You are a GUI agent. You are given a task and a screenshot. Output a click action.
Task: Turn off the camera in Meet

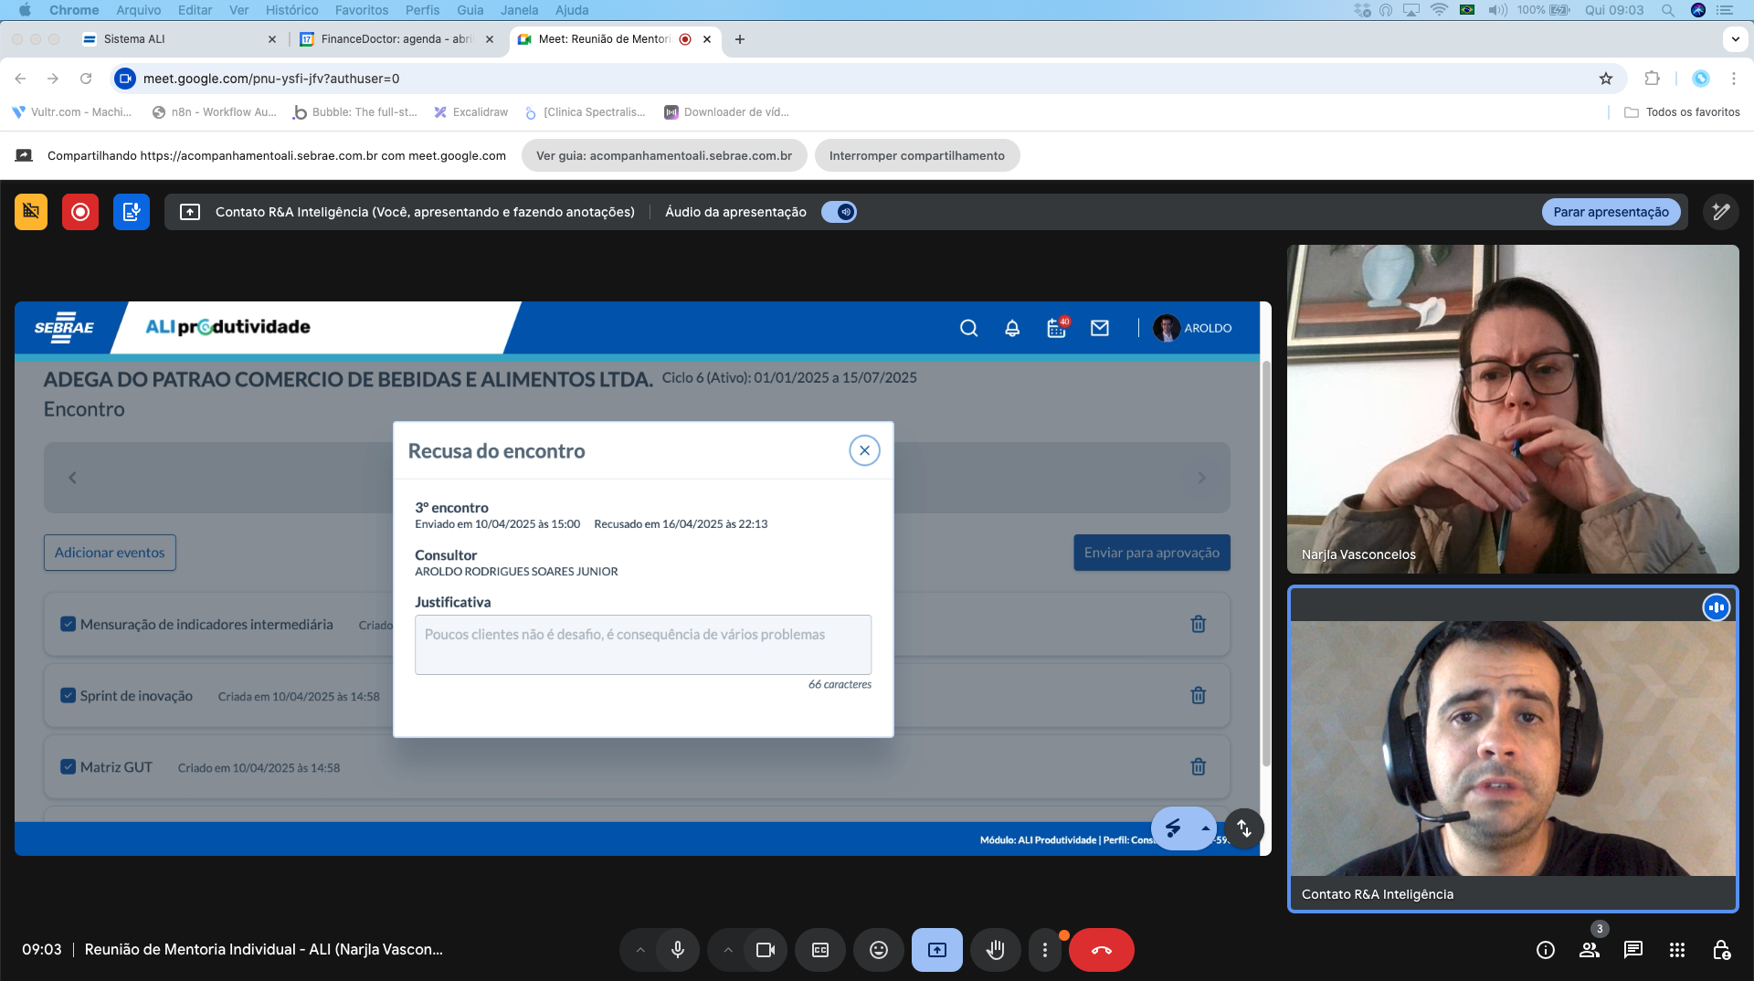(x=766, y=950)
